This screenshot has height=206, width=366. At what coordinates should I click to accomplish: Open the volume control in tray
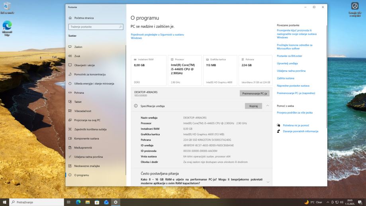[x=341, y=202]
